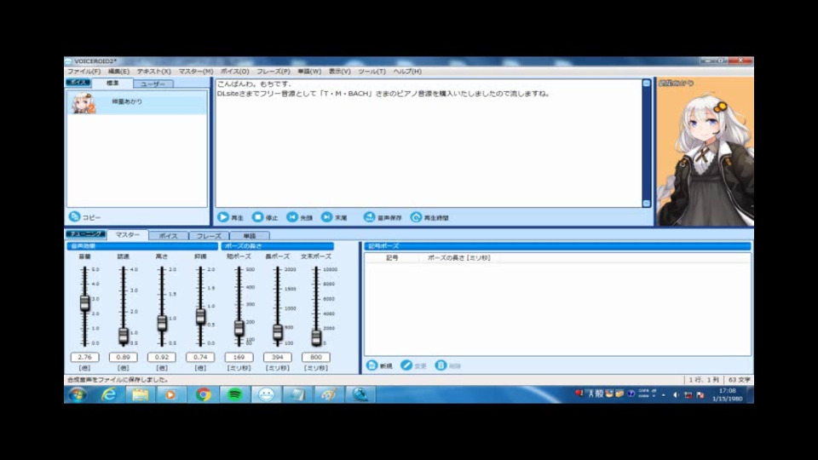Open the 単語(W) menu
The image size is (818, 460).
coord(308,72)
